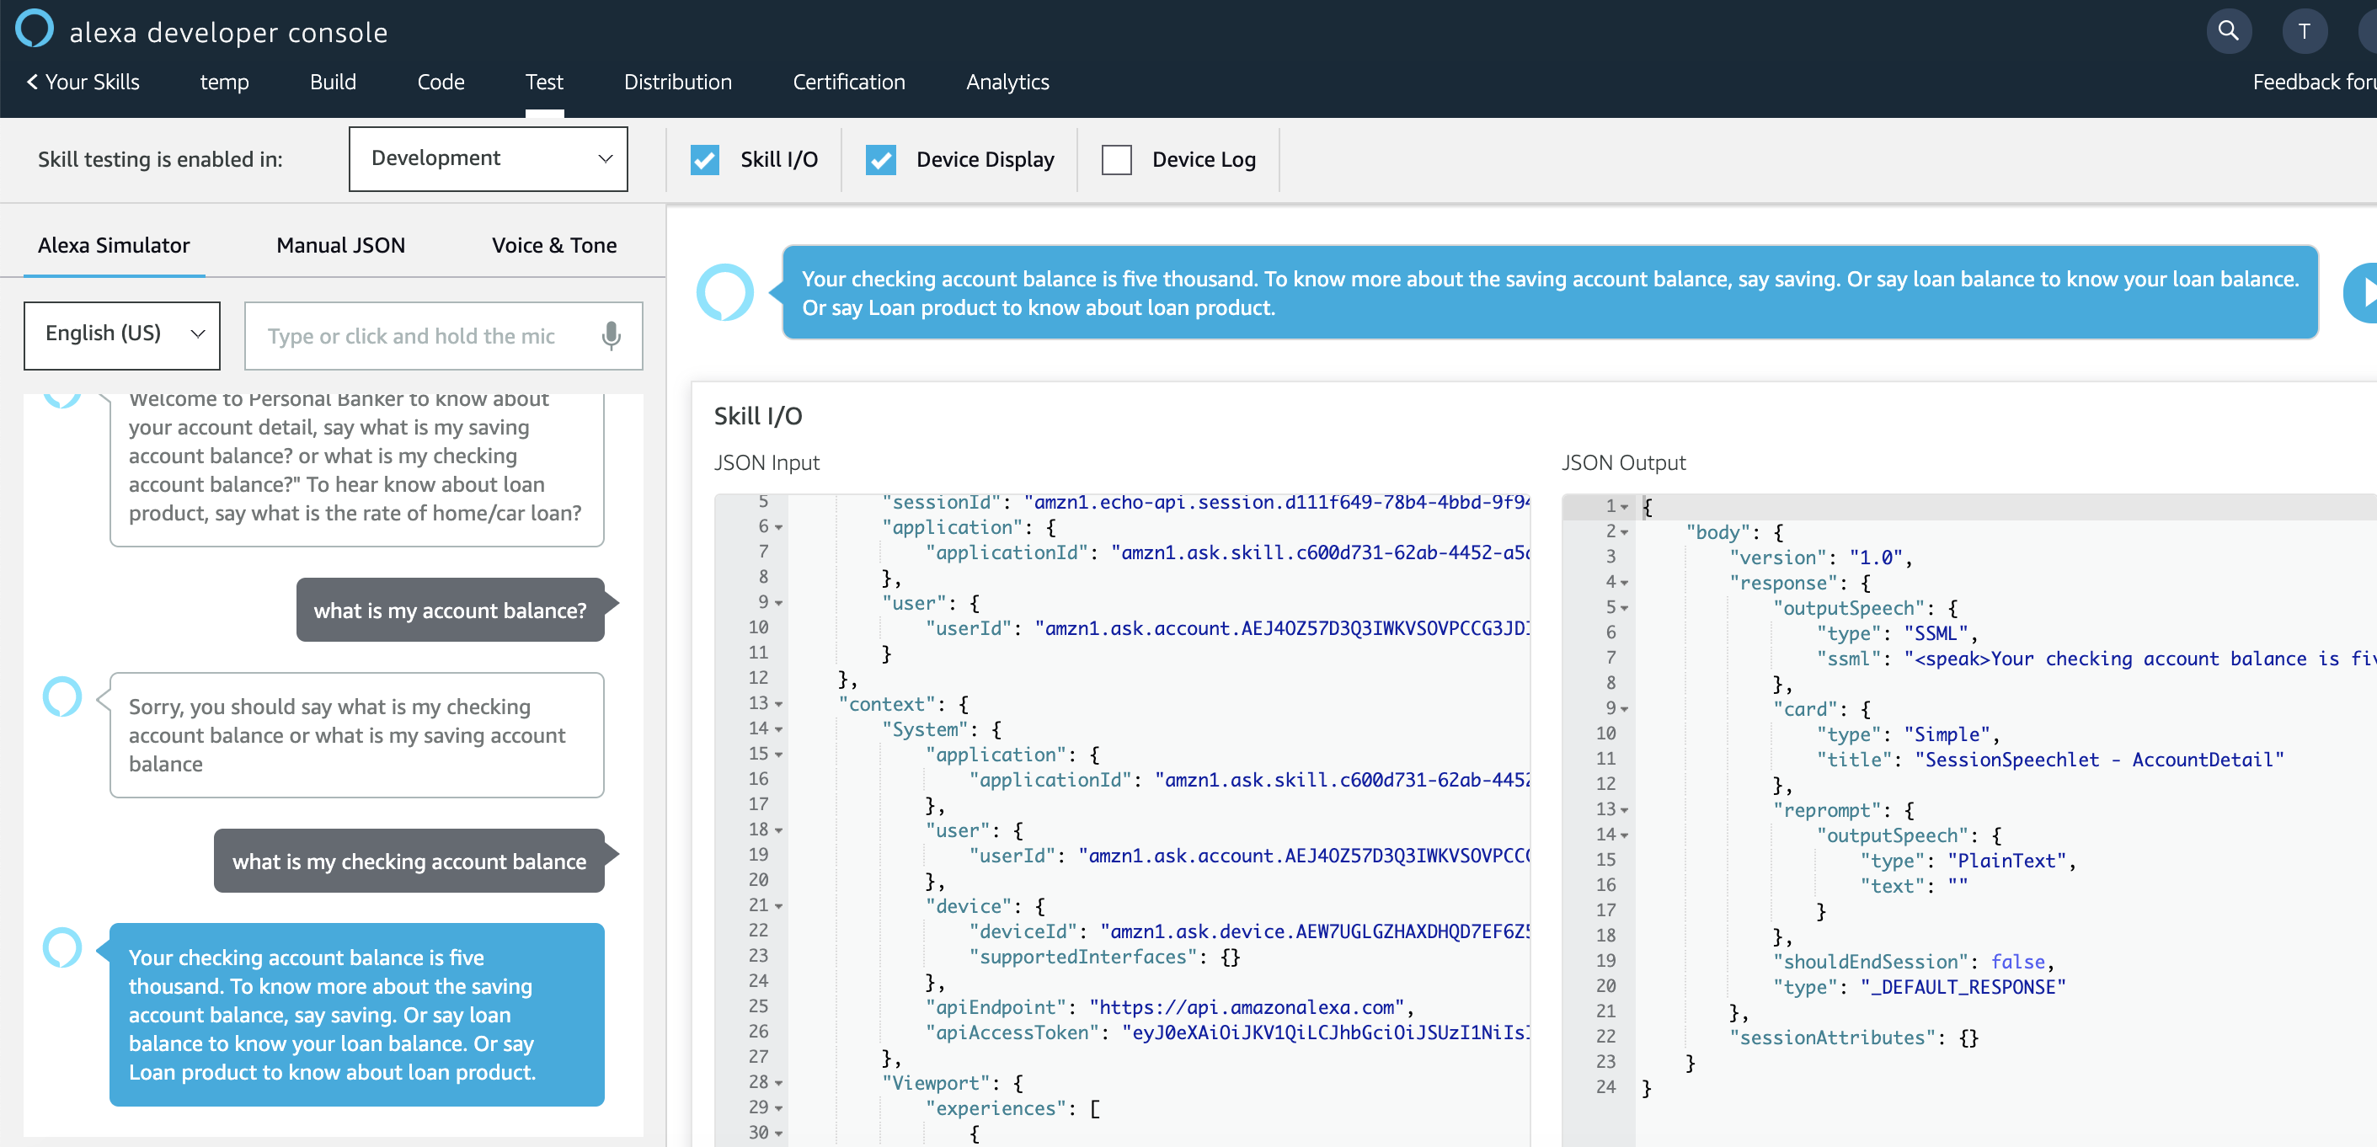Click the Alexa ring logo in header

pyautogui.click(x=35, y=29)
